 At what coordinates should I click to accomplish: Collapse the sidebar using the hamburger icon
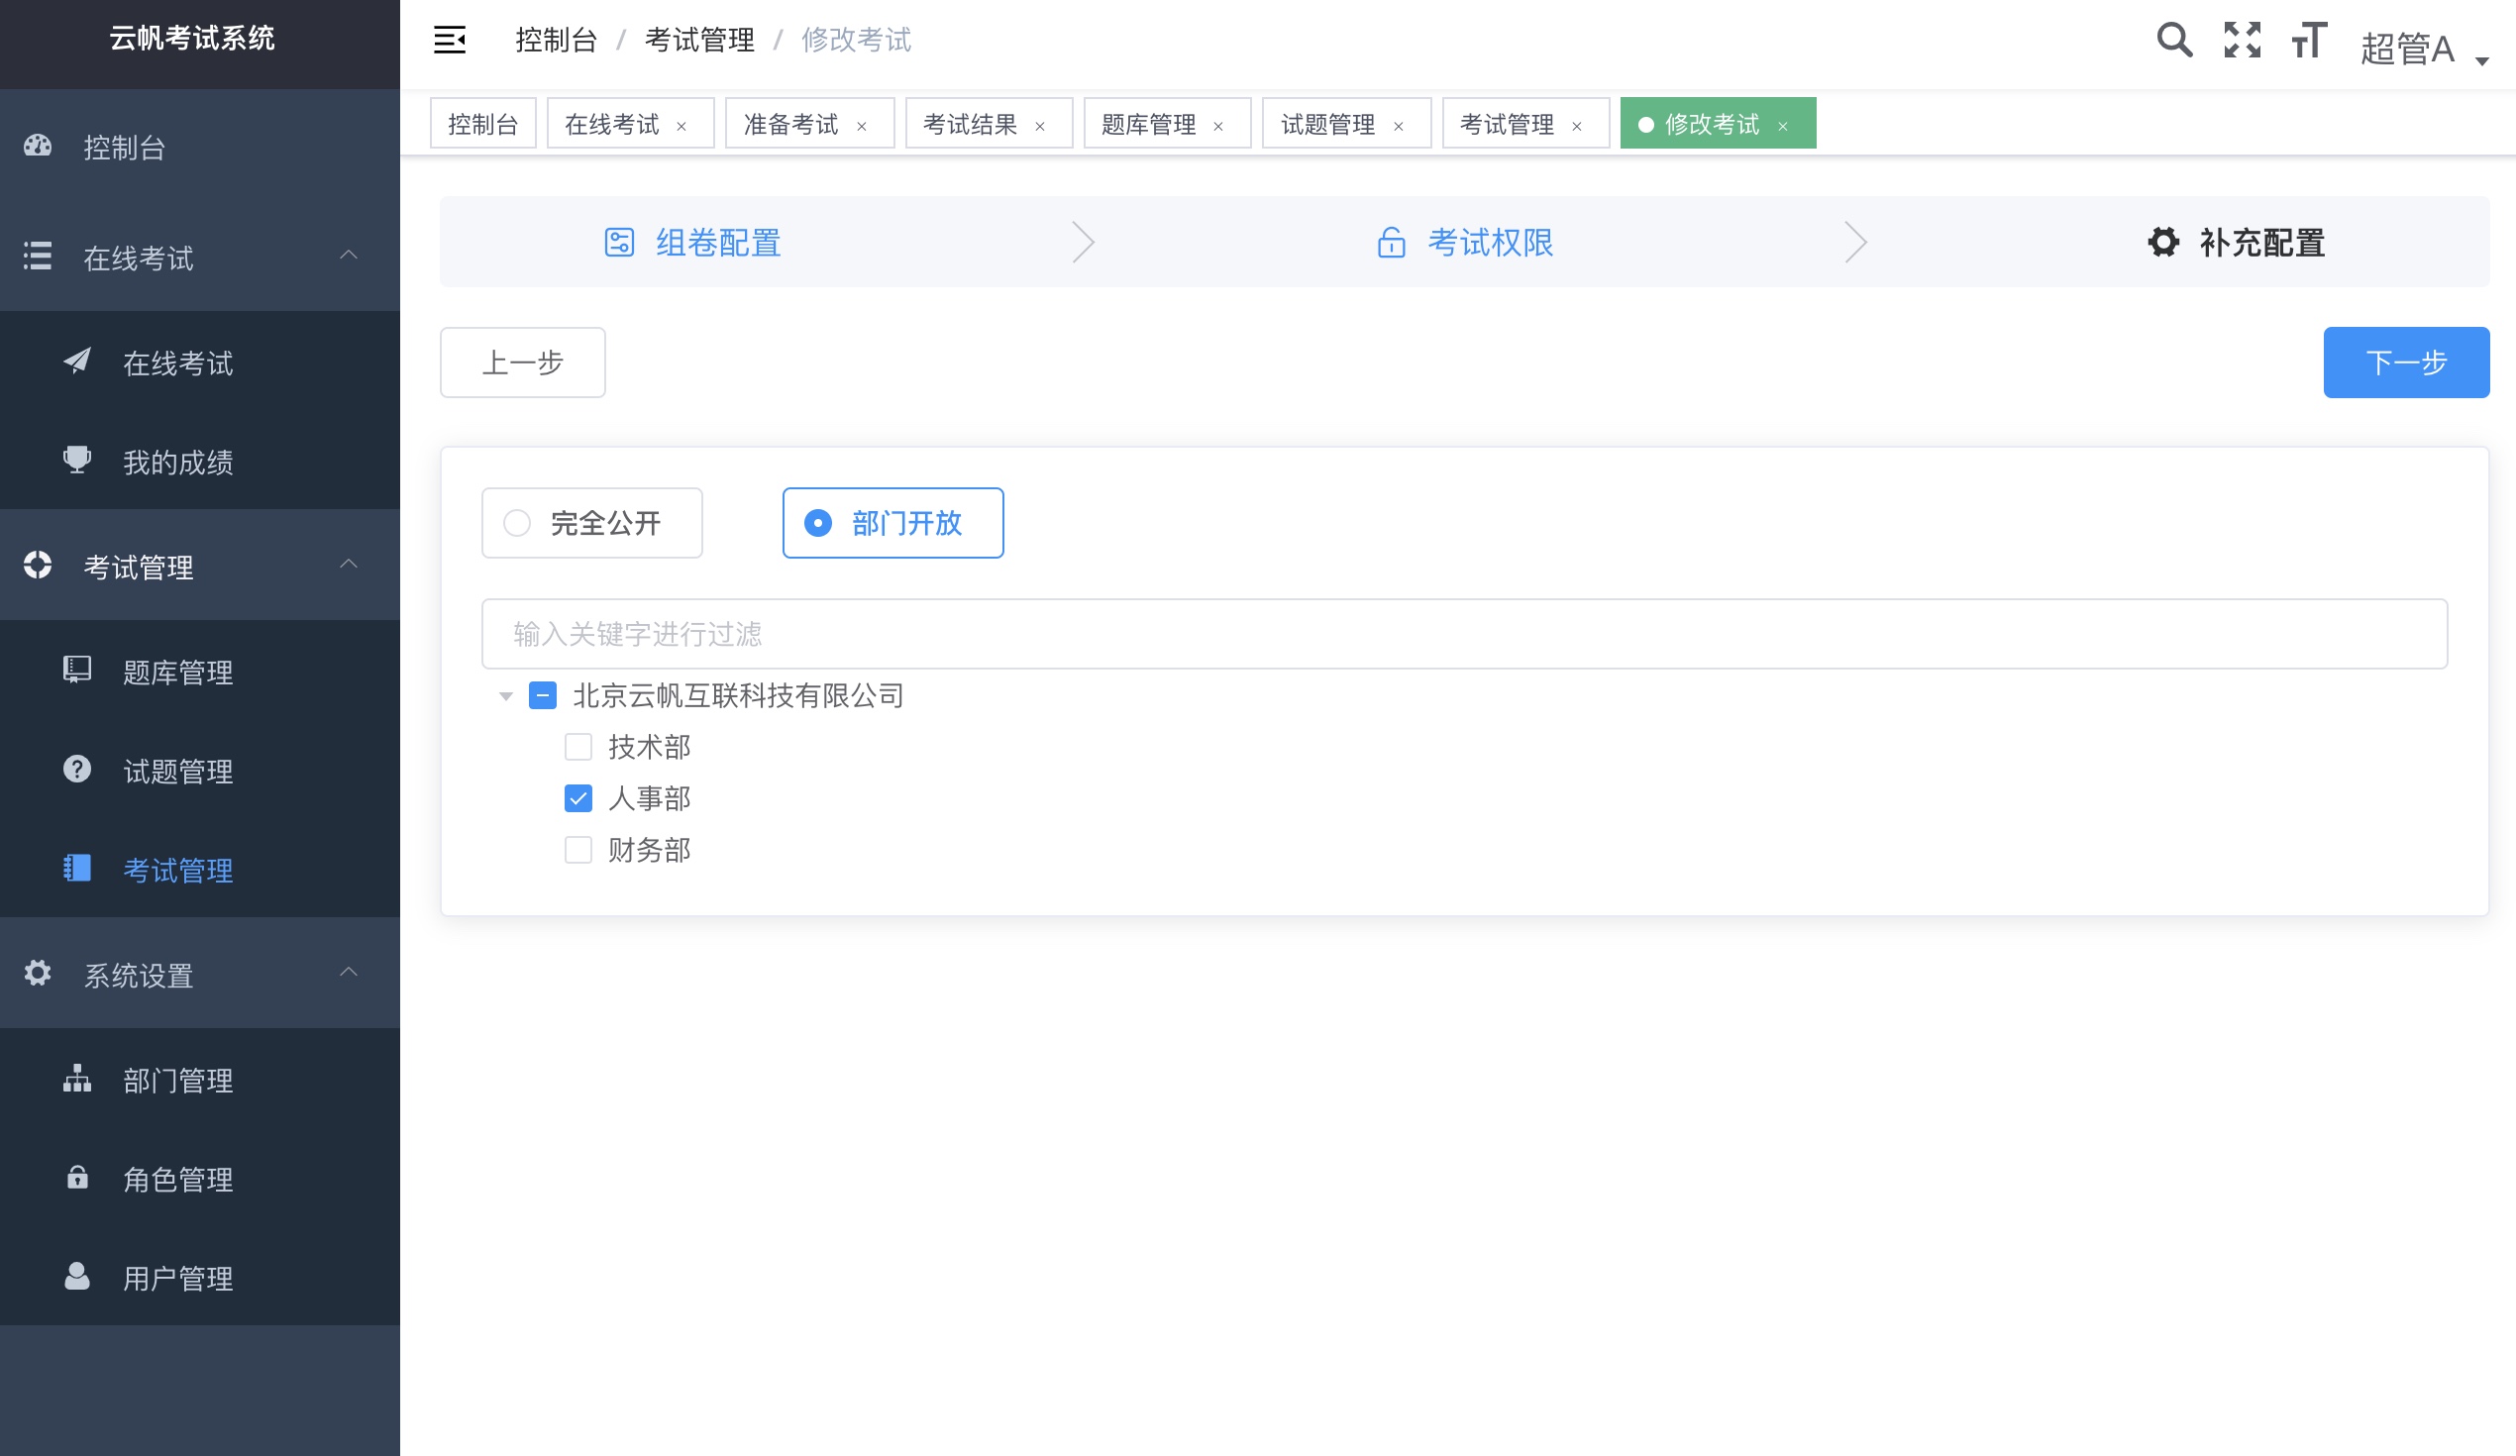(451, 41)
